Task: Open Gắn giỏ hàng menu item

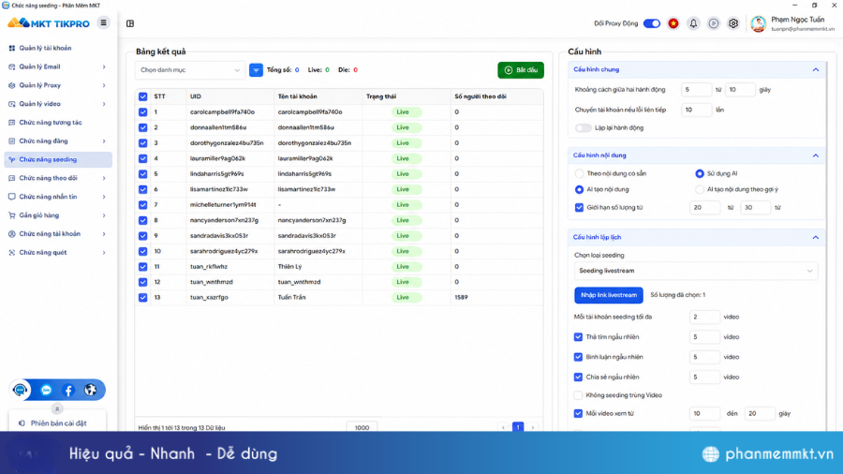Action: coord(58,215)
